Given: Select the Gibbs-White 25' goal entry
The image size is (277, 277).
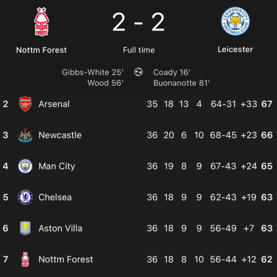Looking at the screenshot, I should click(x=93, y=73).
